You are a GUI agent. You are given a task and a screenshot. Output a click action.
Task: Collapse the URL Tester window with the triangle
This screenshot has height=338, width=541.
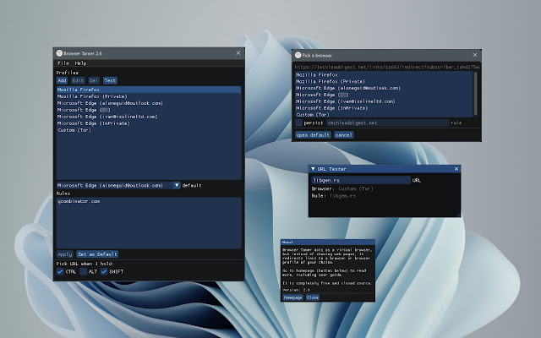[x=313, y=169]
